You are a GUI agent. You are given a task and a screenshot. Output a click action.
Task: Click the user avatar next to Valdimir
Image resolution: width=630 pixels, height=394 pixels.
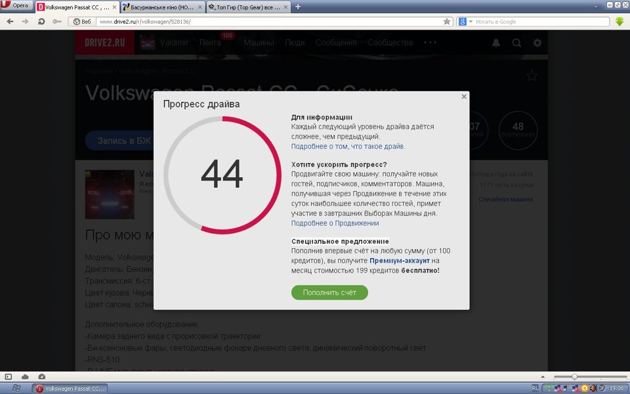click(148, 43)
